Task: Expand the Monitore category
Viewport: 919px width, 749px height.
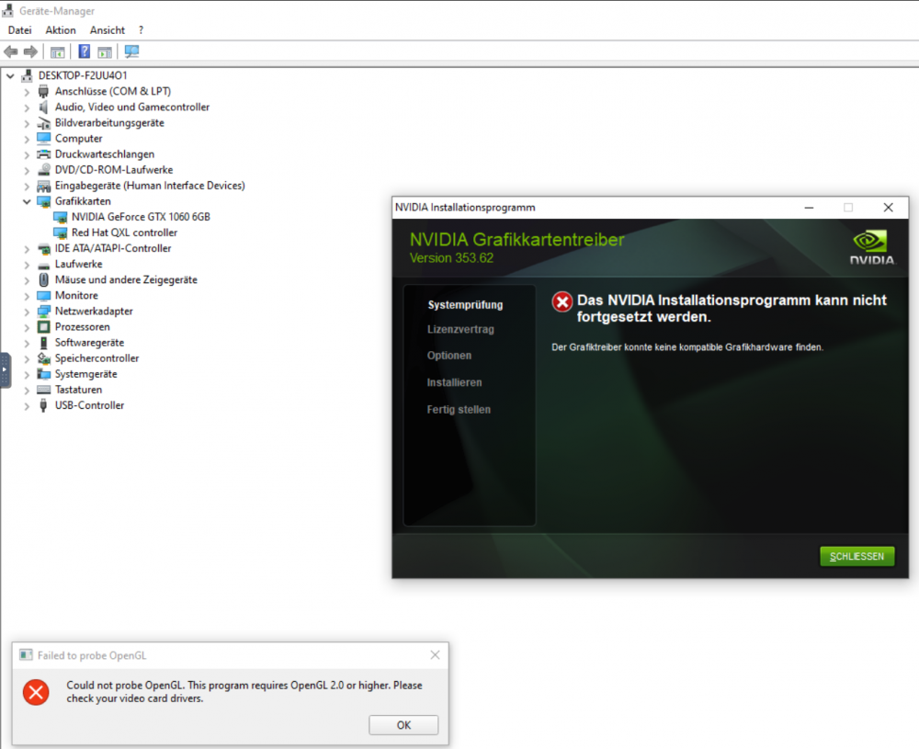Action: [x=27, y=296]
